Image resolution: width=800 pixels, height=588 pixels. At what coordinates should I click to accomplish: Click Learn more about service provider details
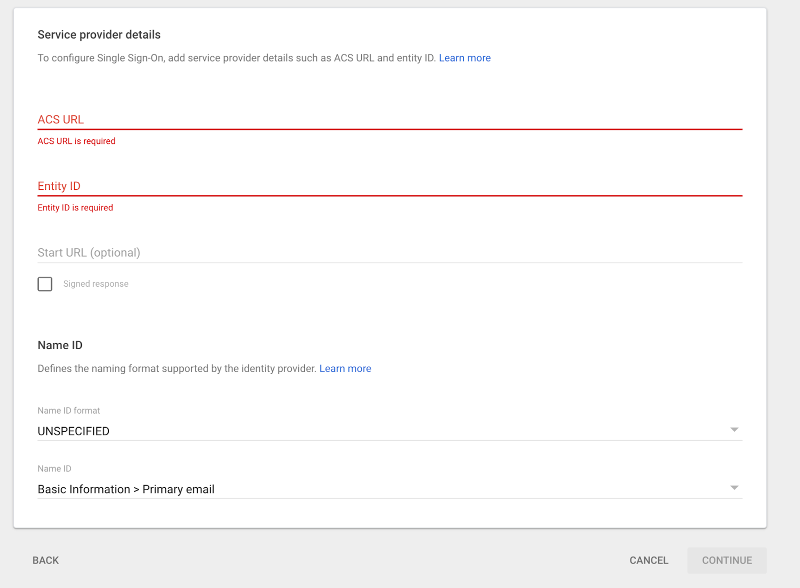(x=464, y=58)
